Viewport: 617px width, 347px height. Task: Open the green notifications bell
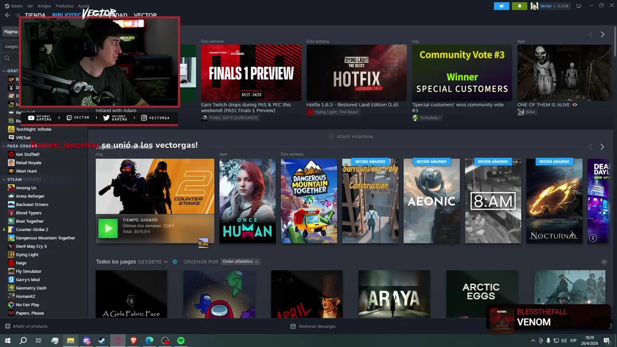click(x=519, y=6)
